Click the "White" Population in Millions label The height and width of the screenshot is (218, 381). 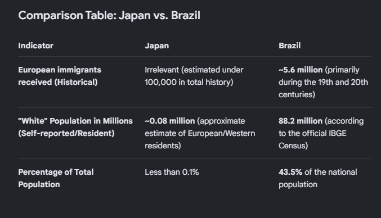point(75,121)
